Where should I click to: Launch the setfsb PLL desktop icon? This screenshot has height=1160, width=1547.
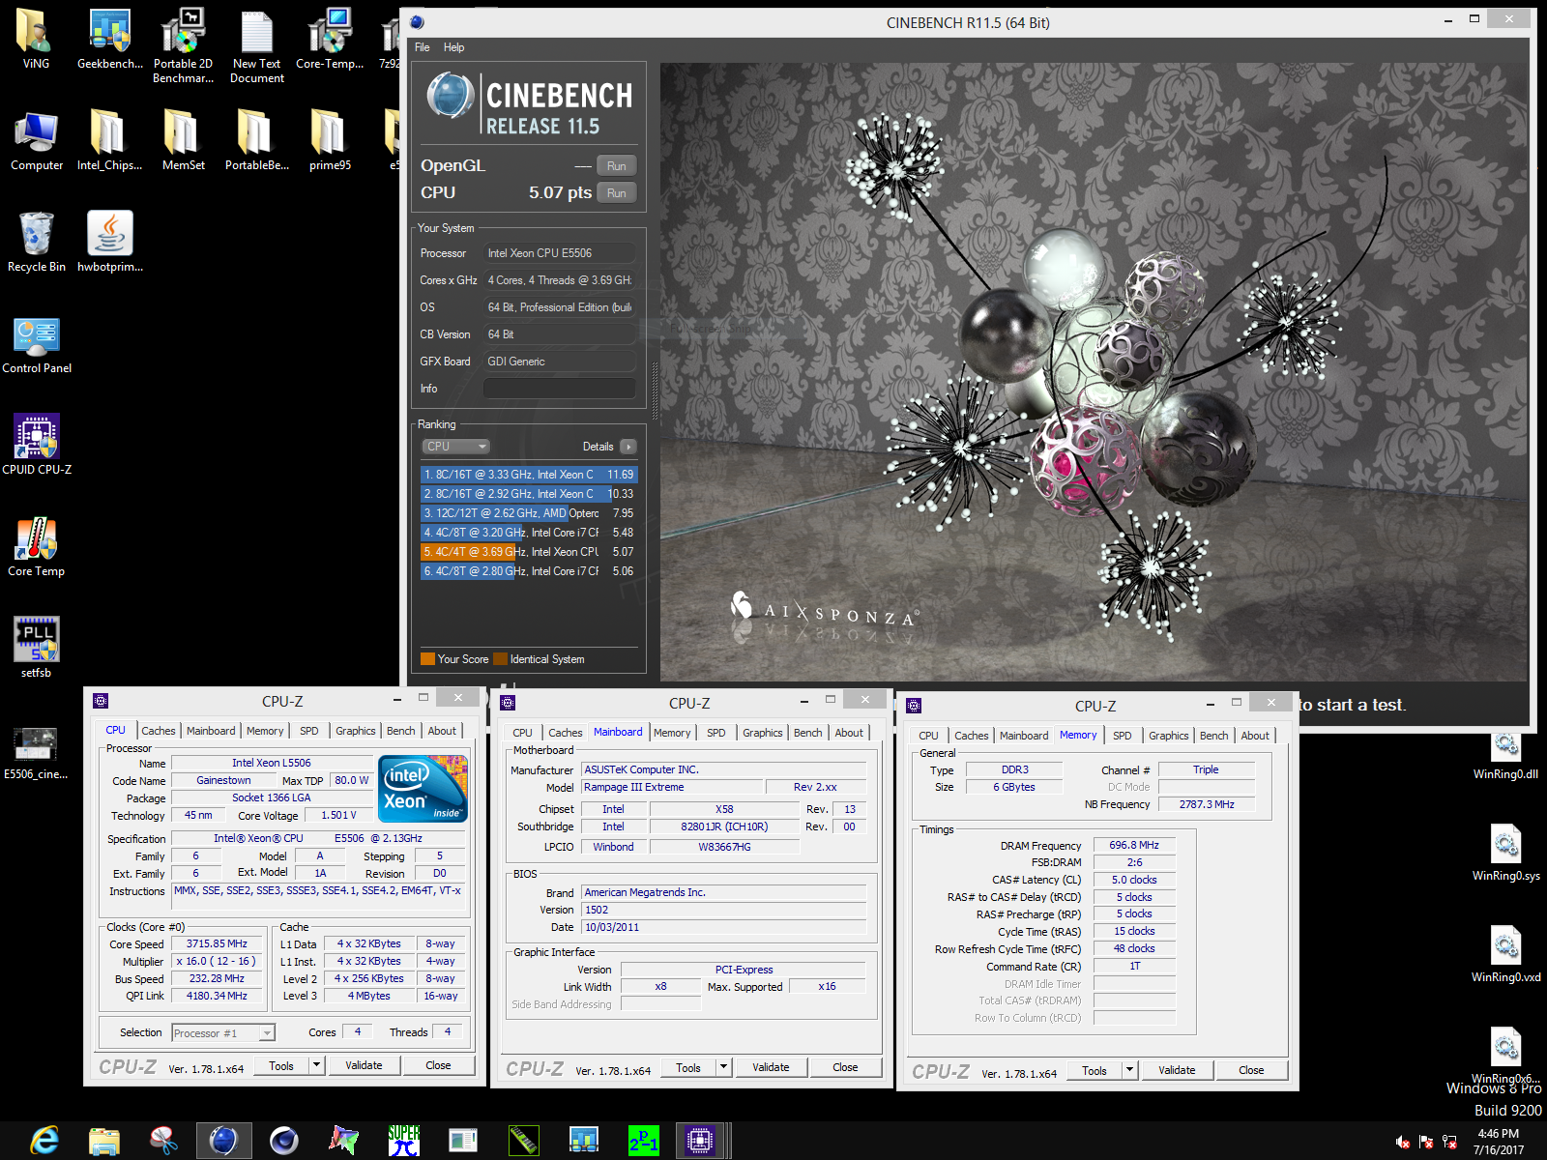point(37,648)
